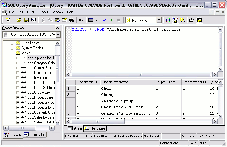Expand the dbo.Invoices view node
The width and height of the screenshot is (227, 147).
(18, 78)
